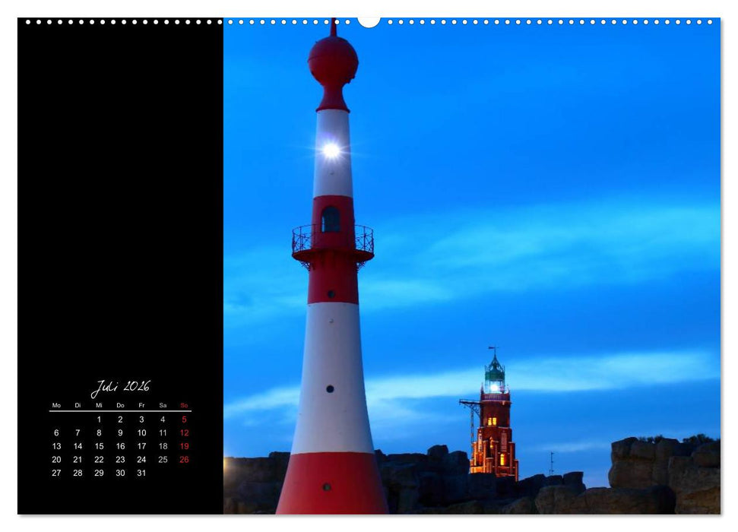
Task: Select the red Sunday date 5
Action: tap(185, 420)
